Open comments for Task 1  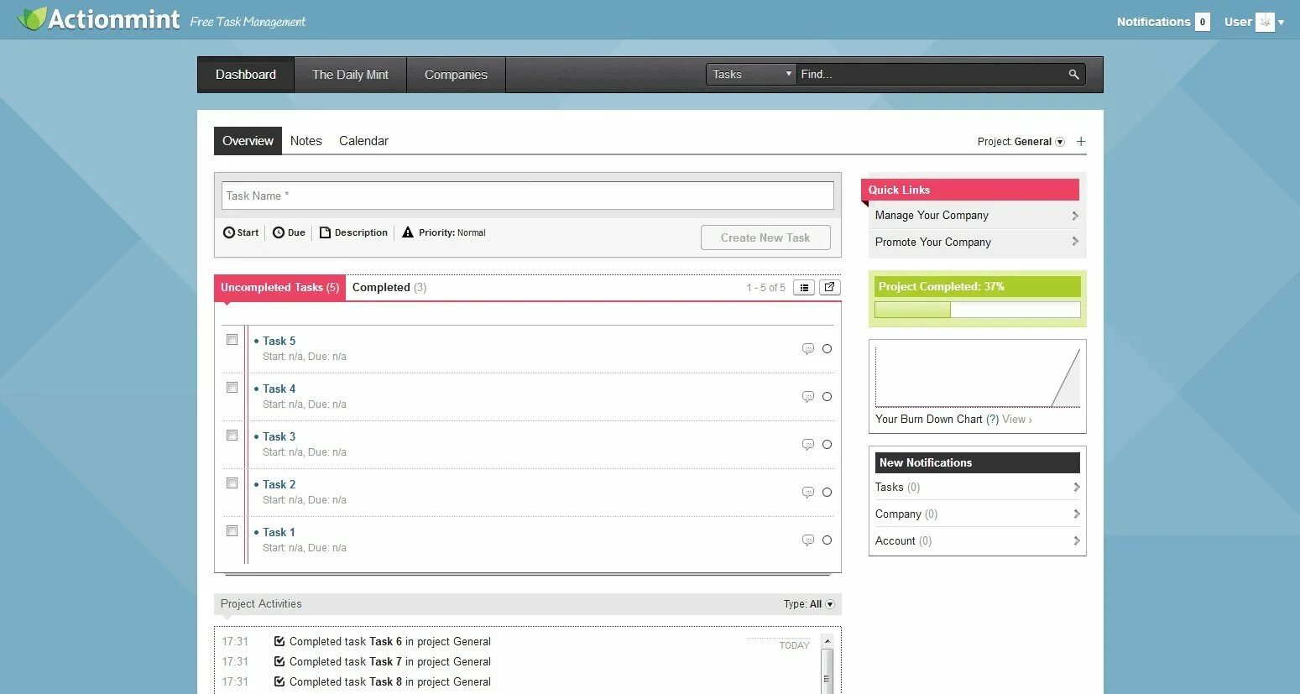coord(808,540)
